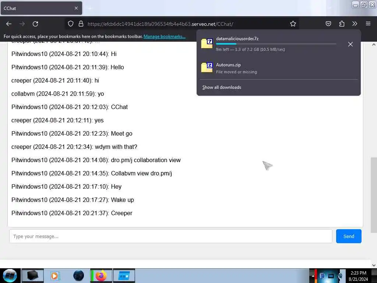This screenshot has height=283, width=377.
Task: Click the datamaliciousorder.7z progress bar
Action: pos(276,44)
